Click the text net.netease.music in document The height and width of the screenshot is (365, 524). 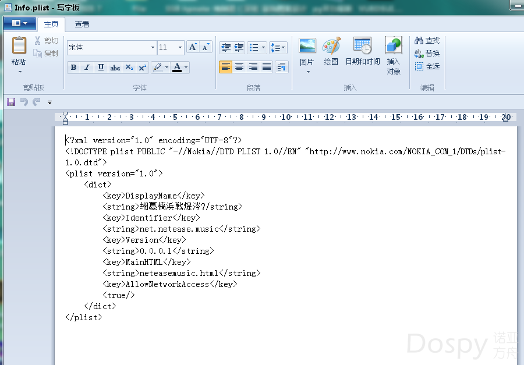tap(179, 229)
